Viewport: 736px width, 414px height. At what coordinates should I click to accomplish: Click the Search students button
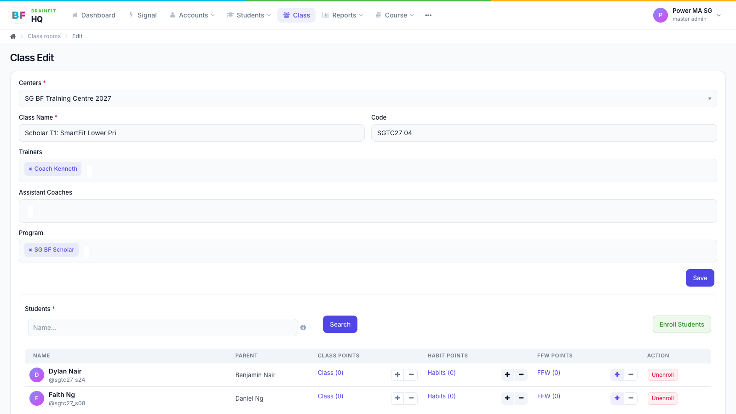coord(340,324)
